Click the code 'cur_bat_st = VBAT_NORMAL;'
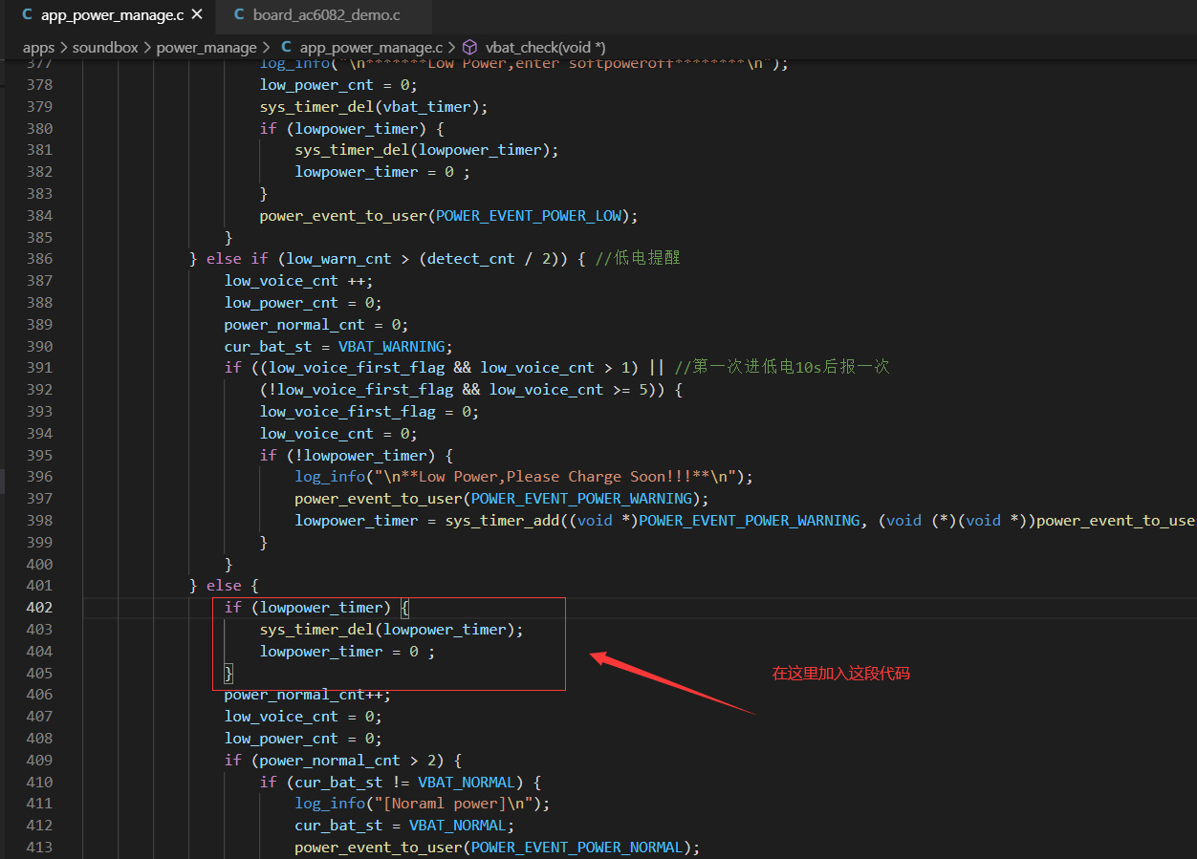Screen dimensions: 1197x859 (x=404, y=826)
